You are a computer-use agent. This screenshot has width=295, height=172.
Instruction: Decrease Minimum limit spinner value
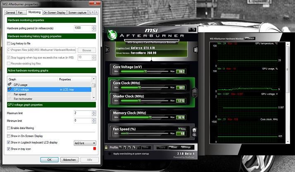(x=94, y=122)
